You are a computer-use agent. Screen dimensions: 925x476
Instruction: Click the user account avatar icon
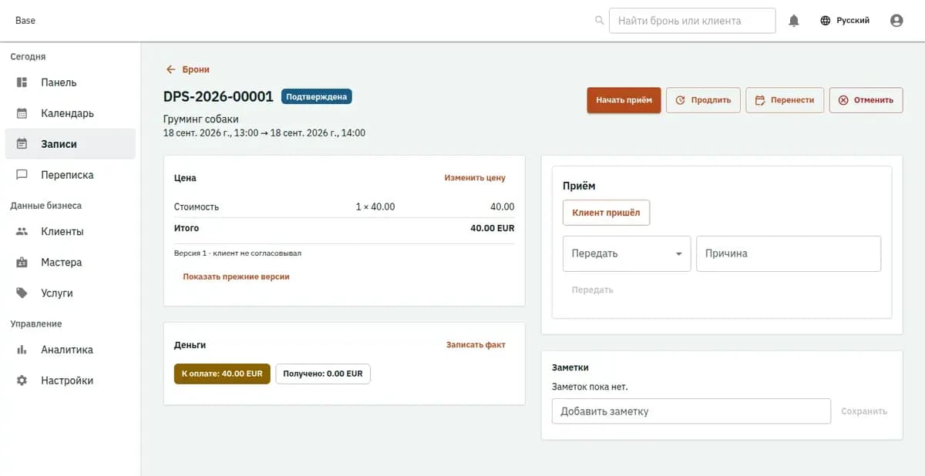click(x=896, y=21)
